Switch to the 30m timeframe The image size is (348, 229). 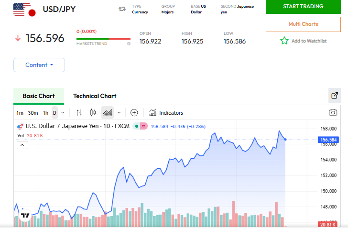click(33, 113)
